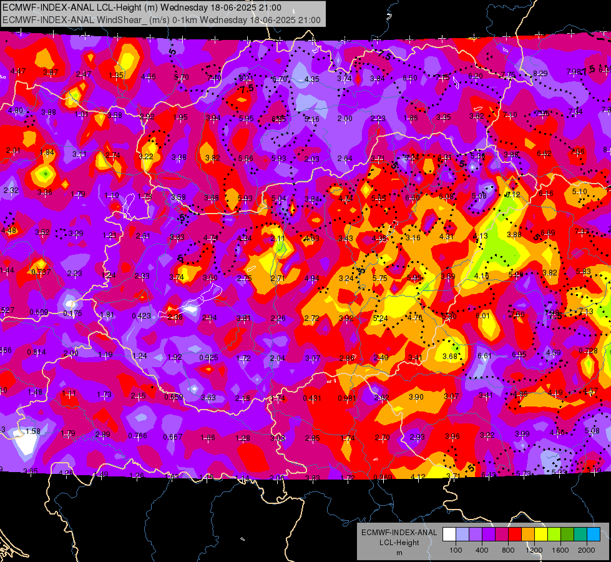Click the white legend swatch
This screenshot has height=562, width=611.
pos(449,535)
